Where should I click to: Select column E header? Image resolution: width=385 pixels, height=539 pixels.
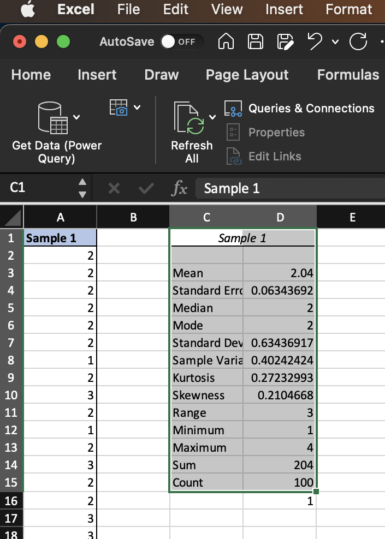352,218
